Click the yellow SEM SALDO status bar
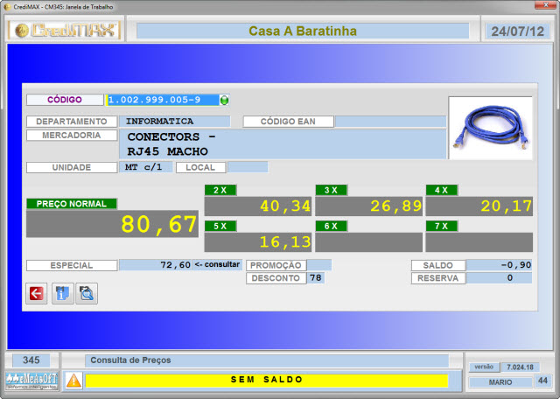The image size is (560, 399). click(266, 381)
